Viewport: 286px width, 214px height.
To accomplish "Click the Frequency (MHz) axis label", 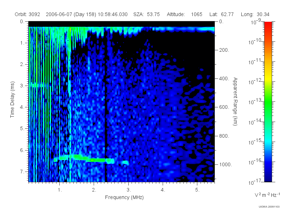I will 124,197.
